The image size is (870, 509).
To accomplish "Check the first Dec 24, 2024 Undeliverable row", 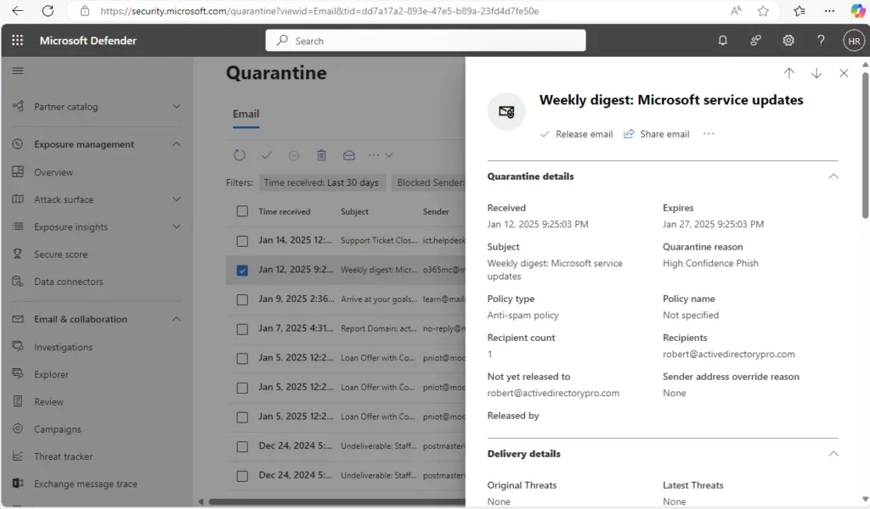I will [x=242, y=446].
